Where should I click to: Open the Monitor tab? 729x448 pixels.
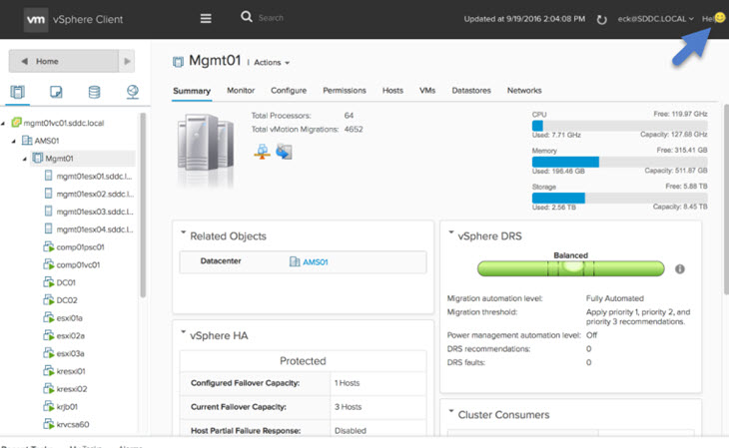tap(241, 90)
